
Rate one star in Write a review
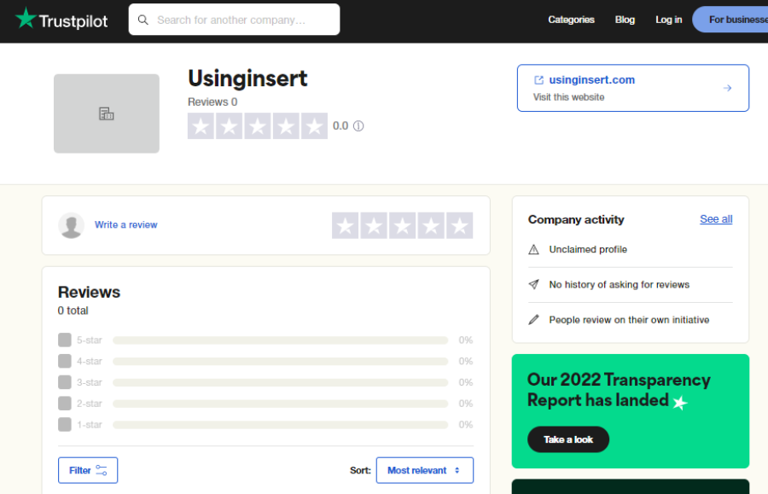click(346, 226)
